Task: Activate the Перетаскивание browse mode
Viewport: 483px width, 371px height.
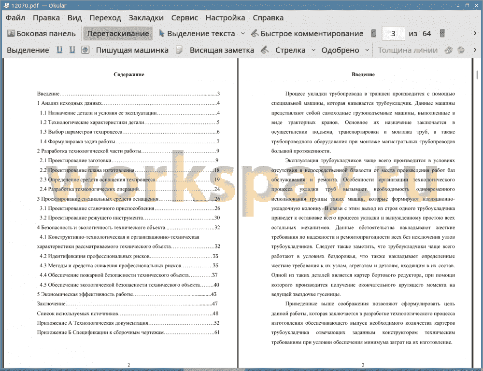Action: [118, 34]
